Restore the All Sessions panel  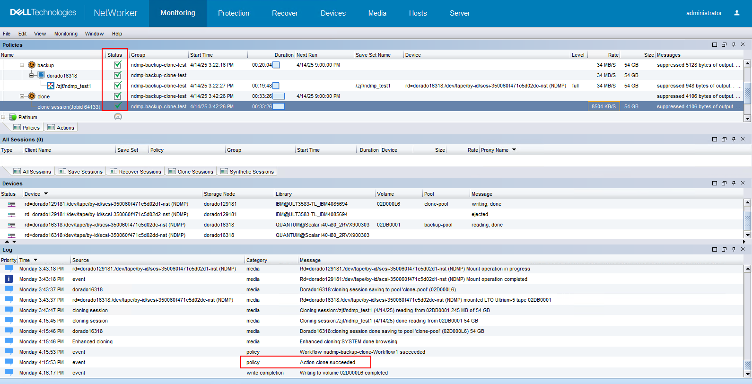(724, 139)
